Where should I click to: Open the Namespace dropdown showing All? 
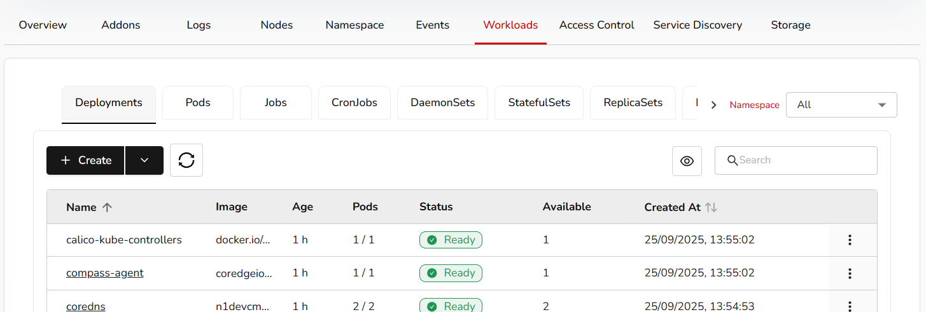841,105
